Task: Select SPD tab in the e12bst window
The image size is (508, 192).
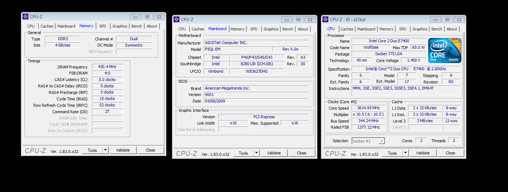Action: (x=403, y=29)
